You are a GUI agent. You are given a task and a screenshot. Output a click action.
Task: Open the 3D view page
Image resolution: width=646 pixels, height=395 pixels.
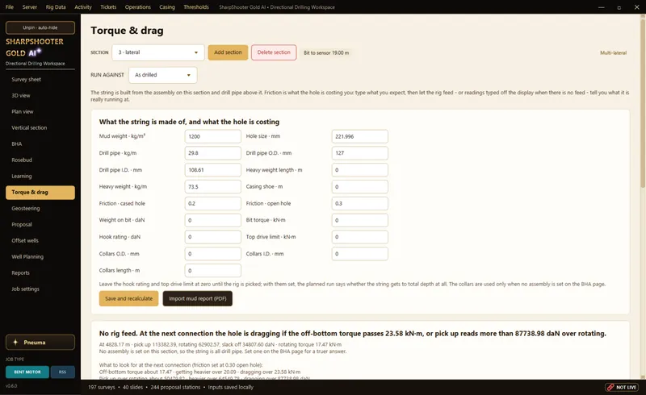point(40,95)
